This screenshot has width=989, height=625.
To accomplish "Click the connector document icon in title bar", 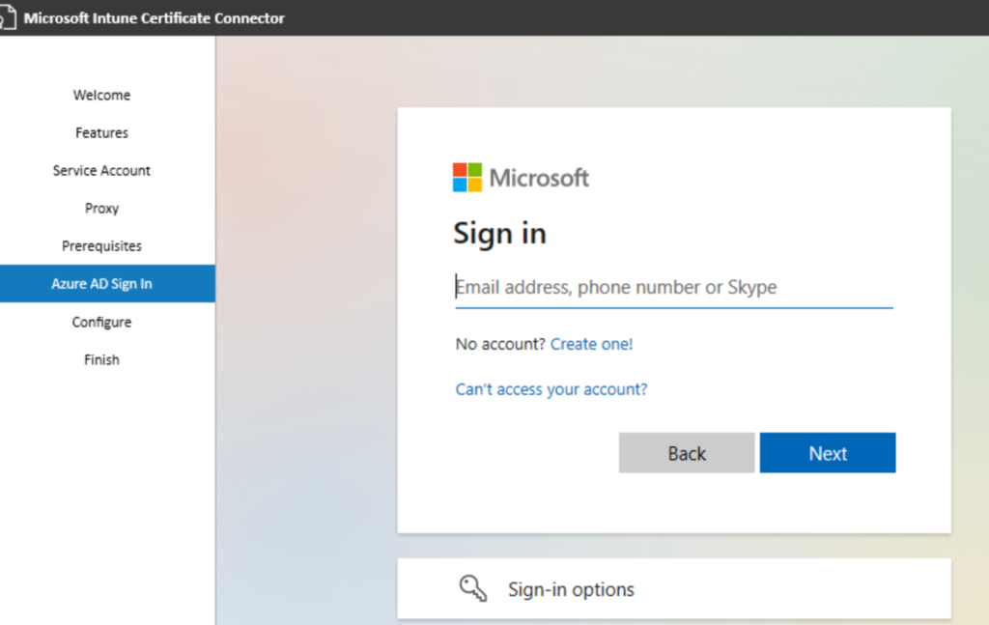I will 8,17.
